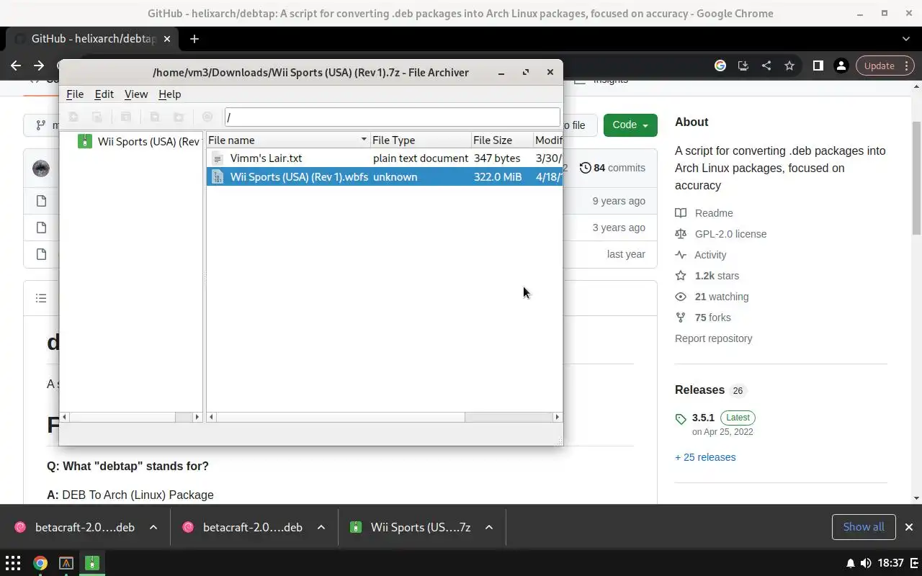
Task: Sort by the File Type column header
Action: [420, 140]
